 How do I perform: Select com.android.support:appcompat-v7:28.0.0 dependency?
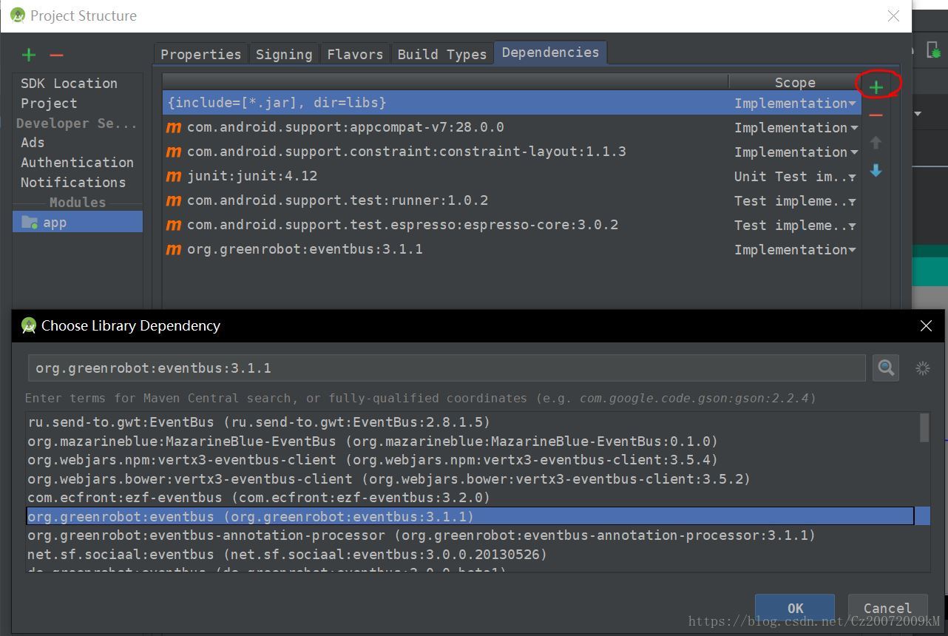click(x=512, y=127)
